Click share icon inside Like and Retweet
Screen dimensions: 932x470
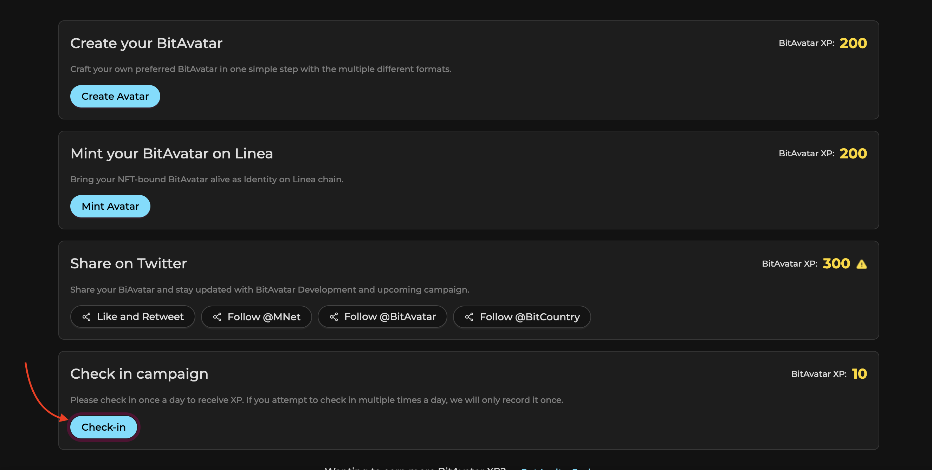point(86,317)
